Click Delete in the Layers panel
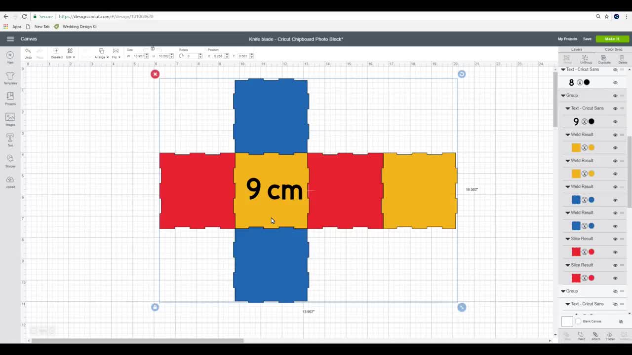This screenshot has height=355, width=632. pos(623,59)
